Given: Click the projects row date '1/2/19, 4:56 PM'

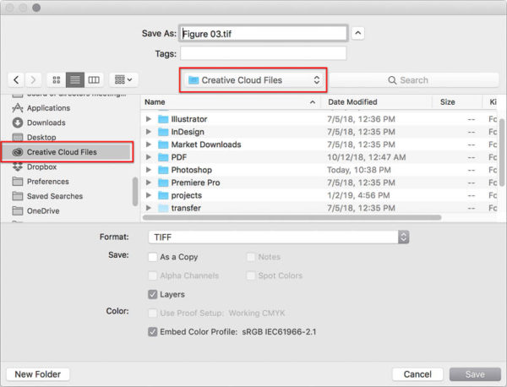Looking at the screenshot, I should point(358,195).
